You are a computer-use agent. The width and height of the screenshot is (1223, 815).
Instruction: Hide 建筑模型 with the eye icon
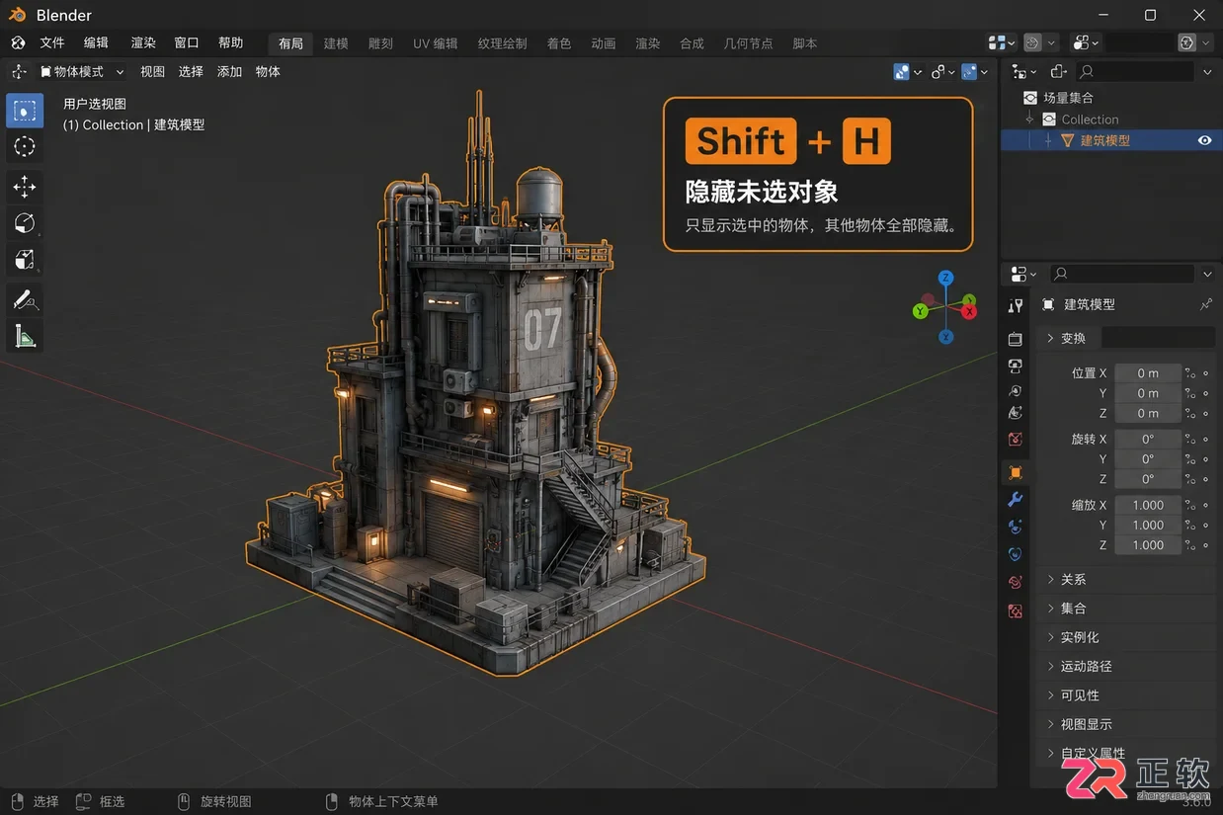click(1204, 140)
